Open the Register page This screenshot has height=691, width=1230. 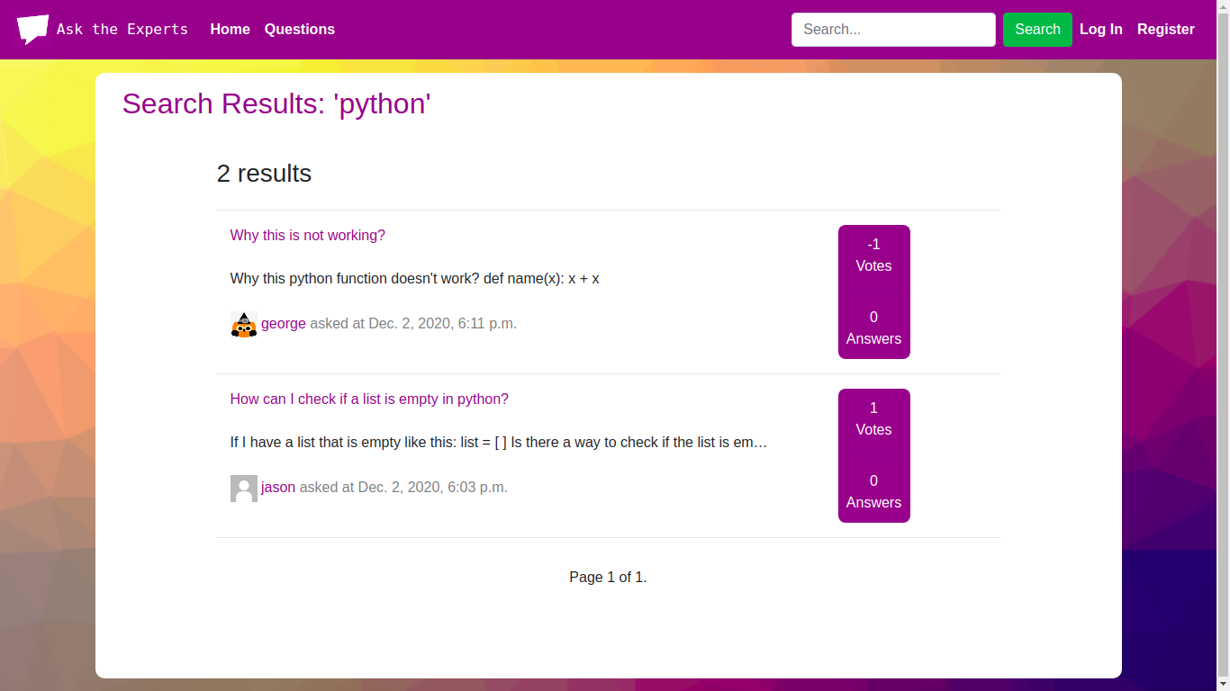(x=1166, y=30)
